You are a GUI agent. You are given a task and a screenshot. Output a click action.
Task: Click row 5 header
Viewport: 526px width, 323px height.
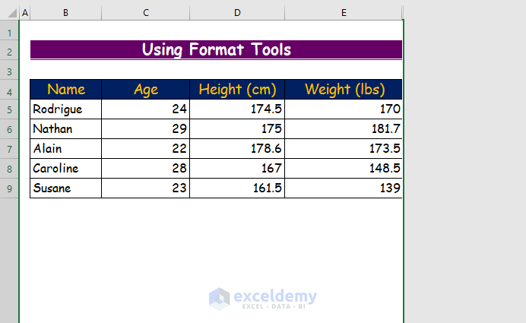coord(9,109)
